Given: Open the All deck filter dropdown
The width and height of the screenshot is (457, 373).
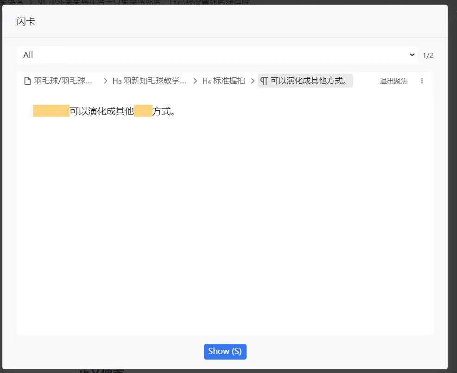Looking at the screenshot, I should (217, 55).
